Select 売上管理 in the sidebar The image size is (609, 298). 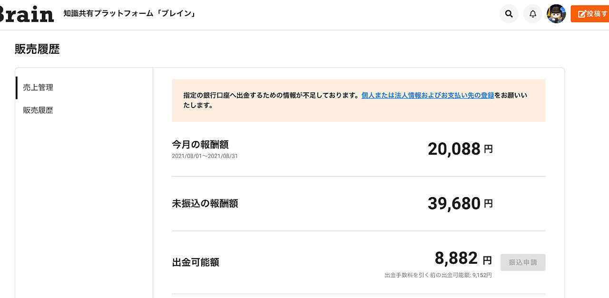click(38, 88)
